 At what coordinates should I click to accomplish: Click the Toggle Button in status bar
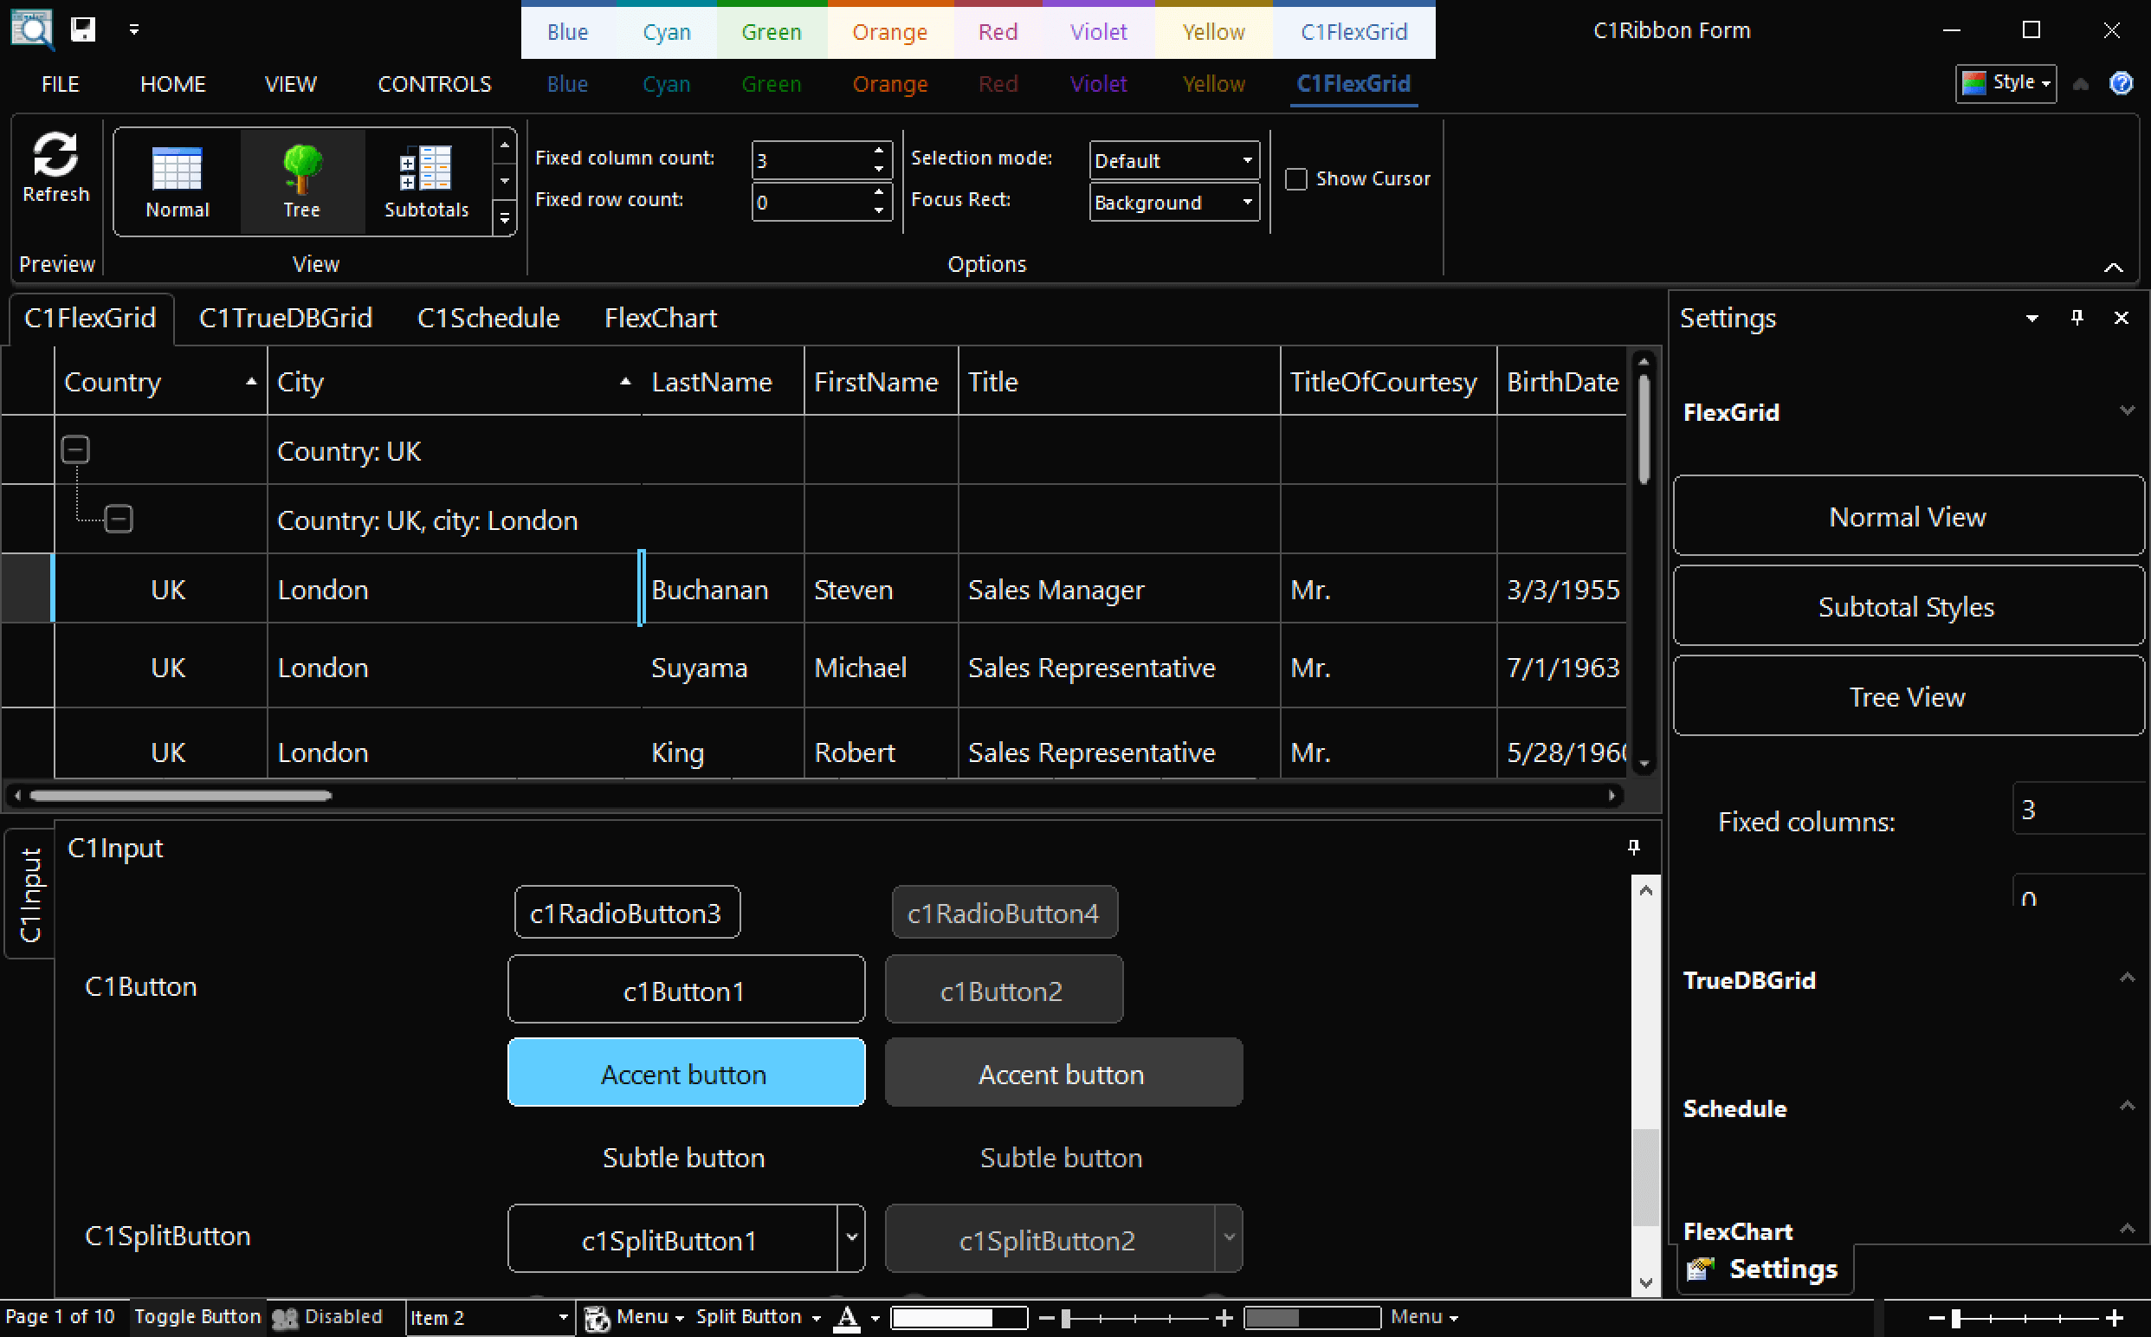(x=197, y=1317)
